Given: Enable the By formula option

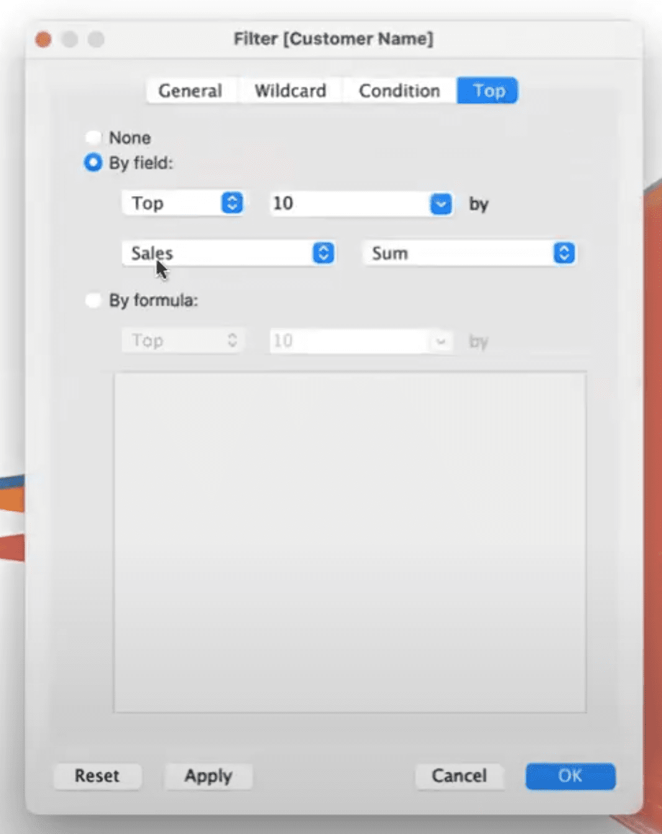Looking at the screenshot, I should 93,300.
